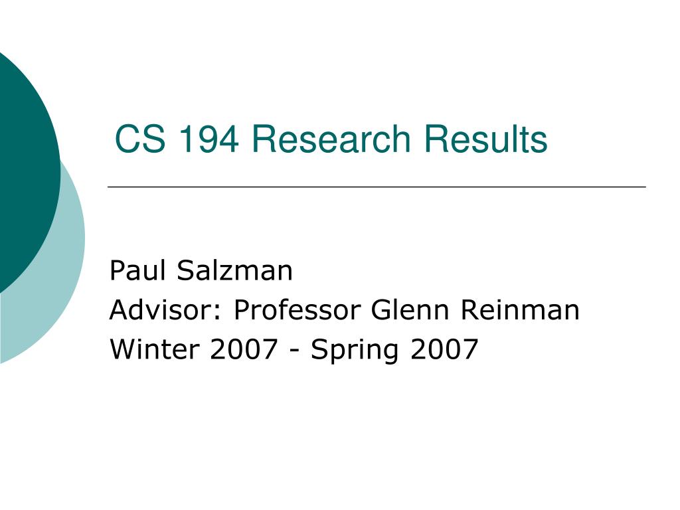Viewport: 680px width, 510px height.
Task: Click the letters 'CS' in the title
Action: point(140,139)
